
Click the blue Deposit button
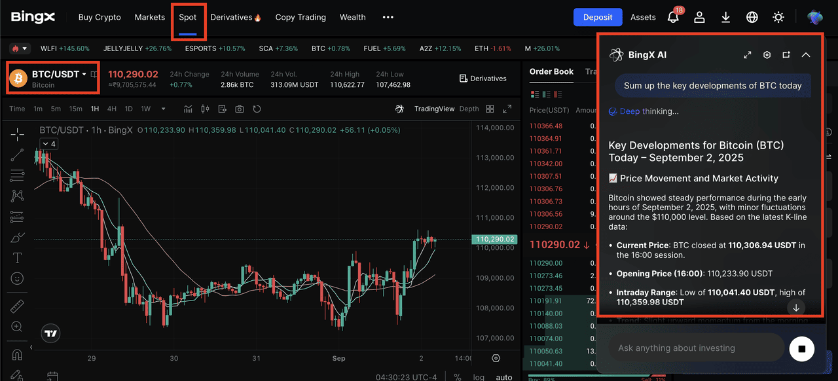click(x=598, y=17)
